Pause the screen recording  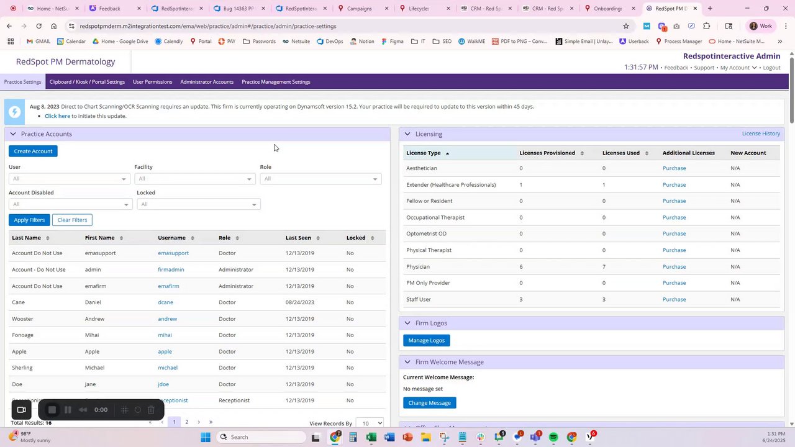pos(68,410)
